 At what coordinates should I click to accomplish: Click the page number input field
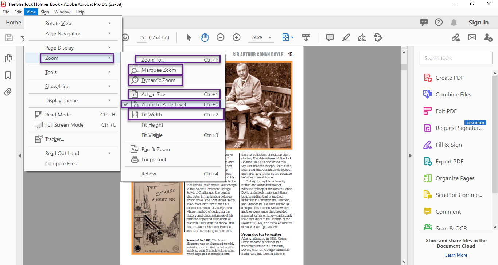pos(141,37)
